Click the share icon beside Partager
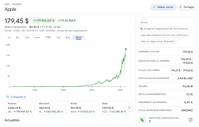Image resolution: width=199 pixels, height=127 pixels. (180, 7)
